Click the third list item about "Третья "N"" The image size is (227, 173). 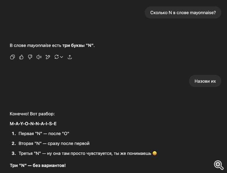point(85,153)
